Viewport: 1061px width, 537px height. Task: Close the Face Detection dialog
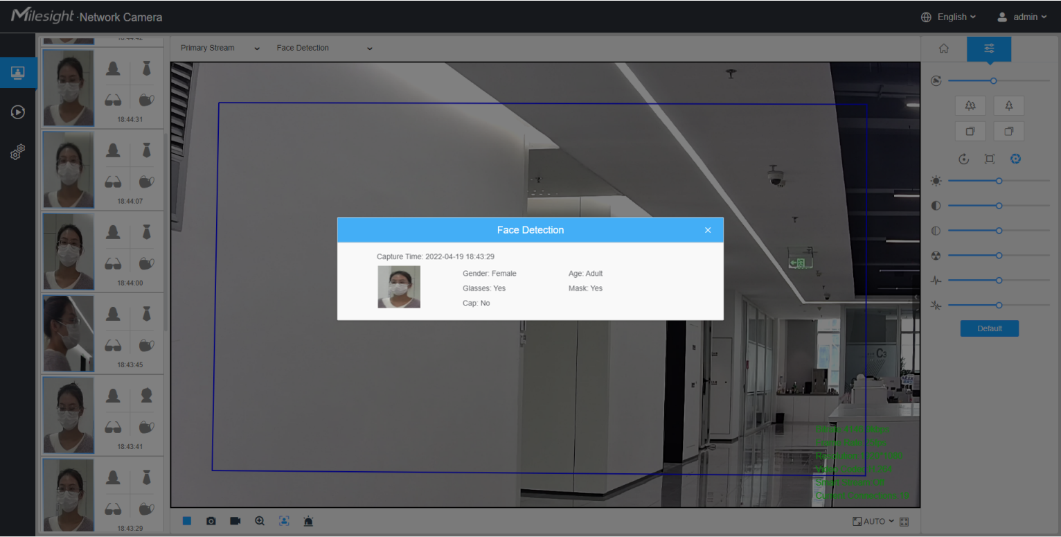click(x=708, y=230)
